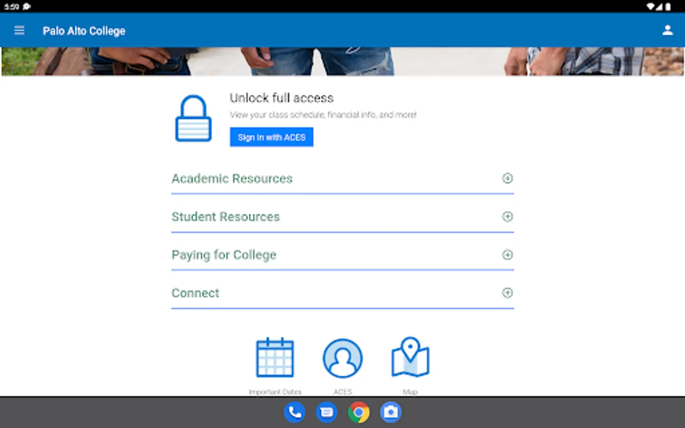Click the Palo Alto College title
The image size is (685, 428).
(x=84, y=31)
